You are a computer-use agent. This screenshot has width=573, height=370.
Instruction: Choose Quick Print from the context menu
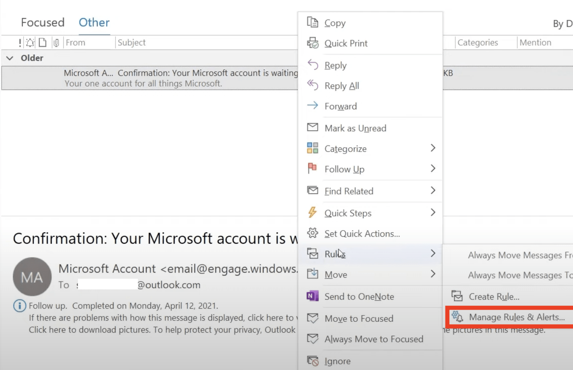370,43
